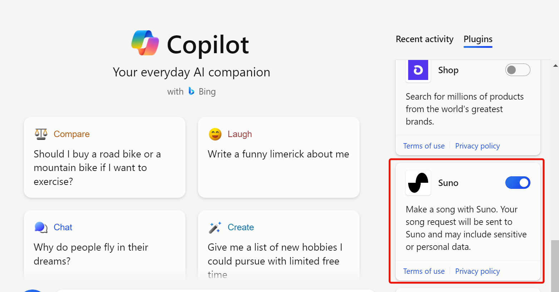Image resolution: width=559 pixels, height=292 pixels.
Task: Click the Create magic wand icon
Action: coord(215,227)
